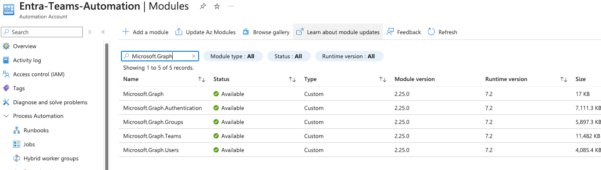Viewport: 601px width, 170px height.
Task: Click 'Showing 1 to 5 of 5 records' text
Action: pos(158,68)
